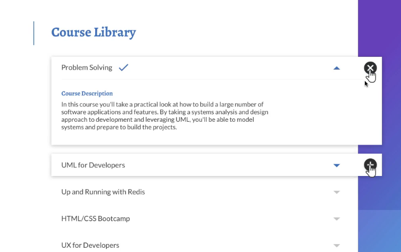Select the Problem Solving course title
The height and width of the screenshot is (252, 401).
point(87,68)
